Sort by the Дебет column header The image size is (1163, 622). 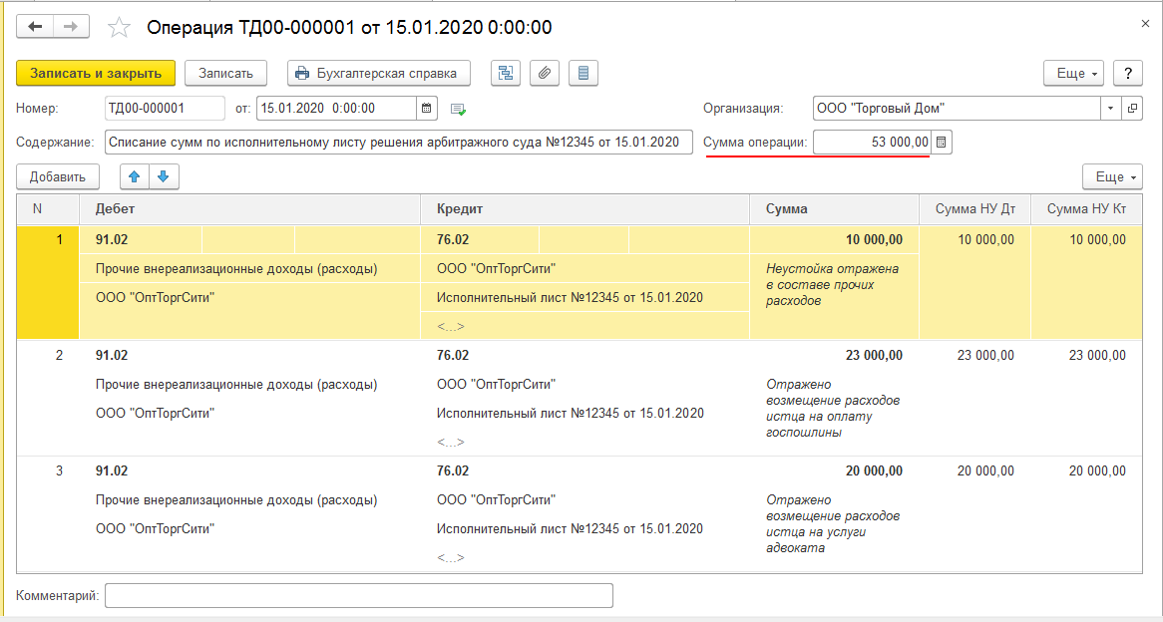[x=249, y=209]
